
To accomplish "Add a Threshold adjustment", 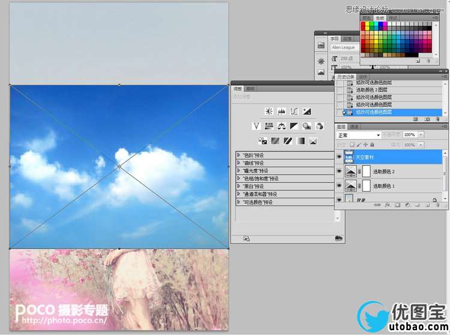I will (x=288, y=141).
